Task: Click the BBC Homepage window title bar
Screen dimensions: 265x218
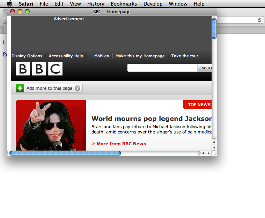Action: tap(112, 12)
